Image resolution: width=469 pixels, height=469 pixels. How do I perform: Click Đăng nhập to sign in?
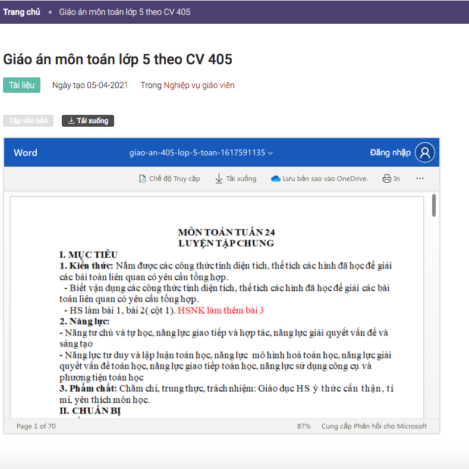(x=390, y=153)
